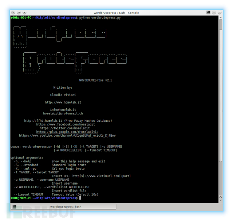Click the 'Insert username' help text

(65, 183)
